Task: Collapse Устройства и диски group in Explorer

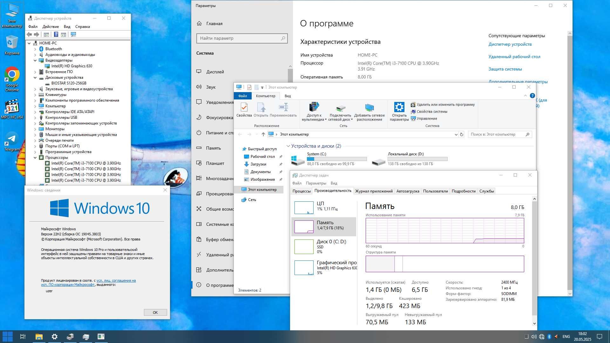Action: point(288,146)
